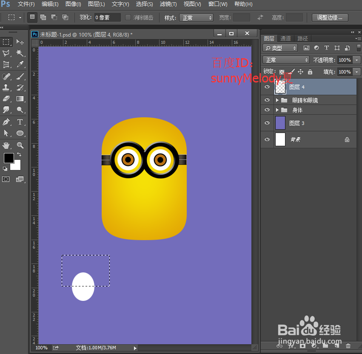Open the 填充 fill dropdown arrow
The width and height of the screenshot is (362, 354).
click(x=357, y=72)
